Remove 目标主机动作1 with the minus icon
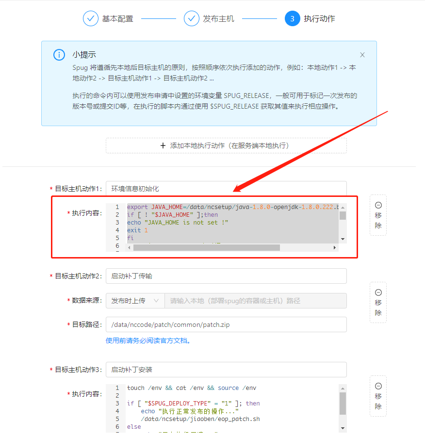 (378, 205)
